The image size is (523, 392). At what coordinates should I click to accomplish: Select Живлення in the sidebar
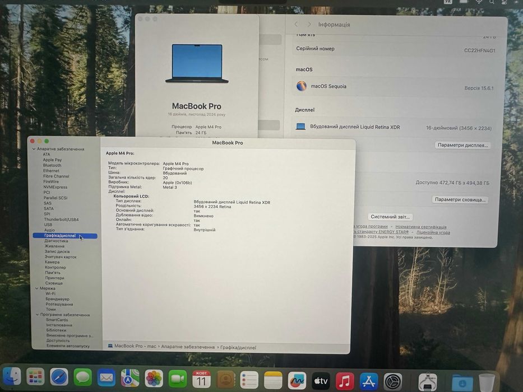coord(55,246)
